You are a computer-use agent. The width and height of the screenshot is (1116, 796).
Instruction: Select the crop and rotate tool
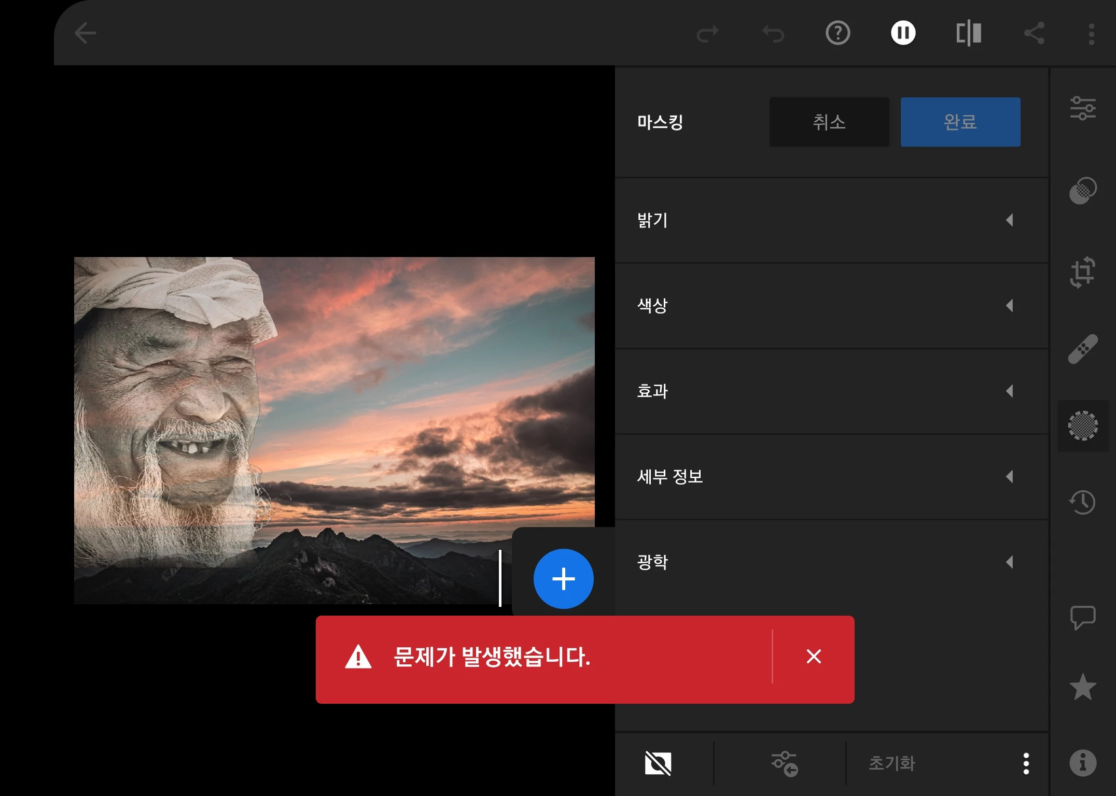(x=1083, y=272)
